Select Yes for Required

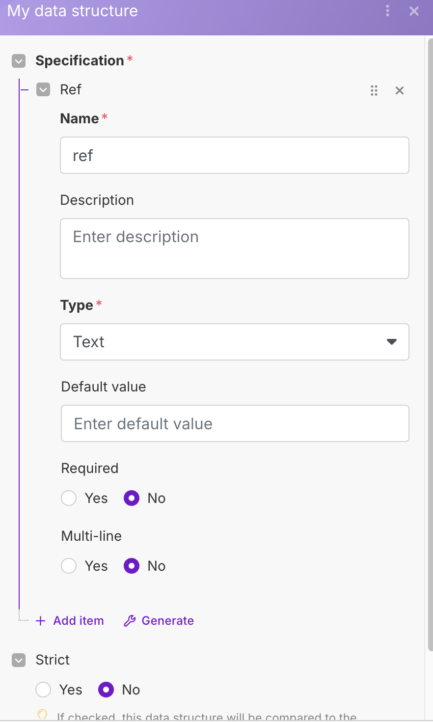click(x=69, y=498)
